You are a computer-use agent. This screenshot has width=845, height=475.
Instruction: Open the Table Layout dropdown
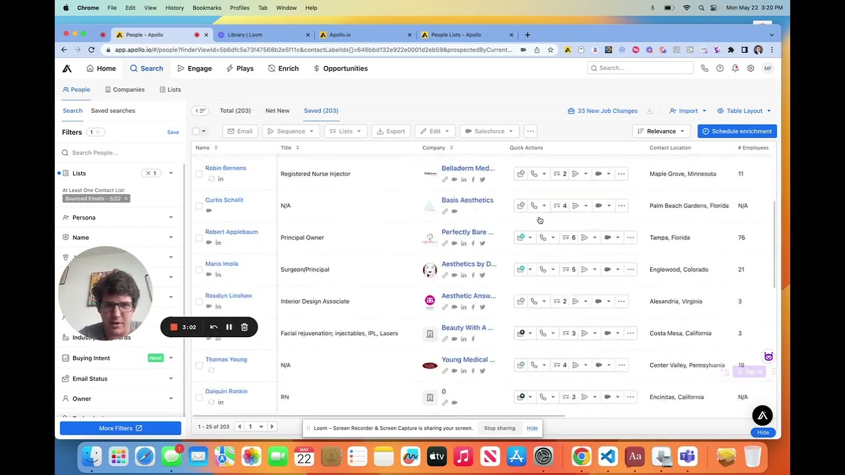click(744, 111)
